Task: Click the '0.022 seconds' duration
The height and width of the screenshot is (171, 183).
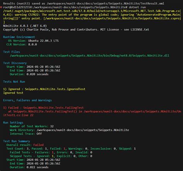Action: click(x=37, y=167)
